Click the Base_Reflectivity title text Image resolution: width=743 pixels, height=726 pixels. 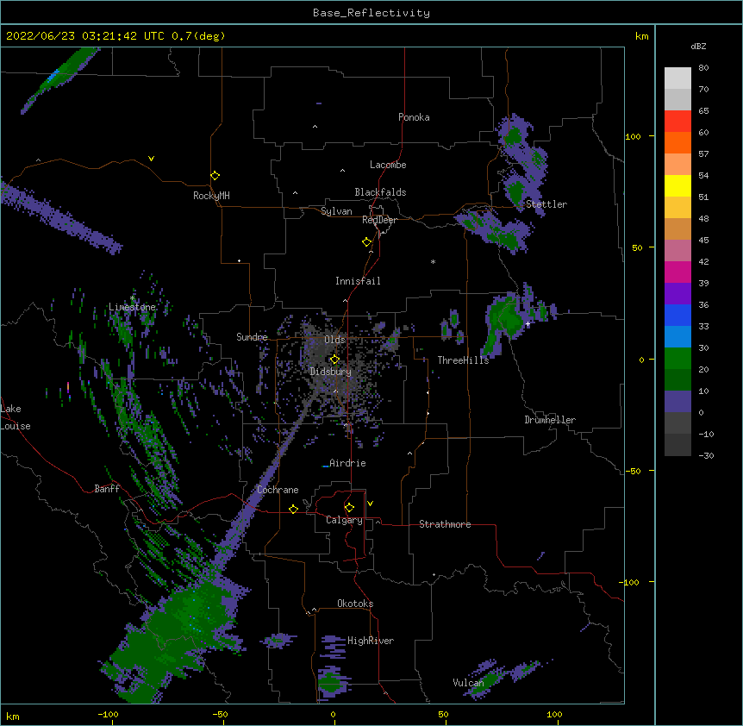point(371,13)
